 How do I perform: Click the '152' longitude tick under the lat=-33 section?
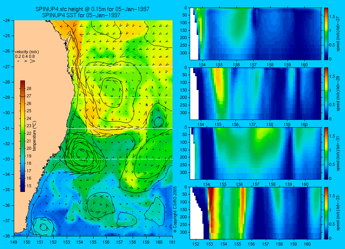196,244
